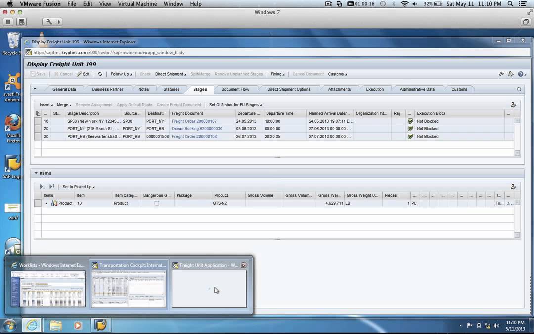
Task: Click Stages table scroll down arrow
Action: [517, 153]
